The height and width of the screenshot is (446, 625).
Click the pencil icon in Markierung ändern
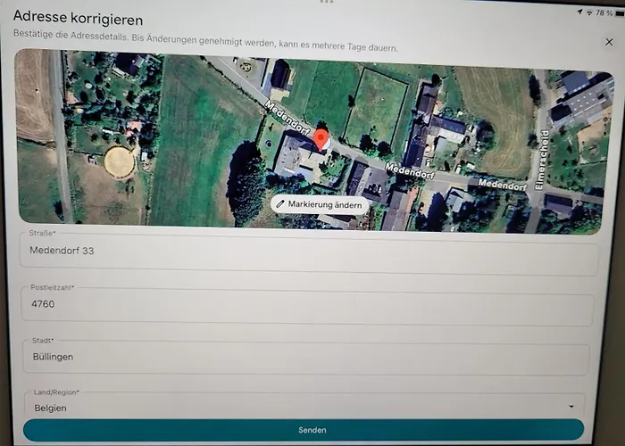[x=280, y=204]
